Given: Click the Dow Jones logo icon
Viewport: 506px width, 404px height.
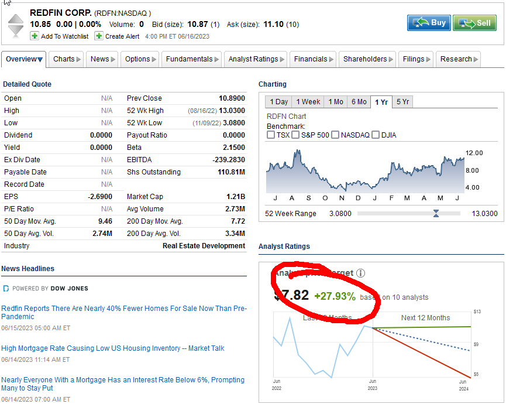Looking at the screenshot, I should 5,289.
